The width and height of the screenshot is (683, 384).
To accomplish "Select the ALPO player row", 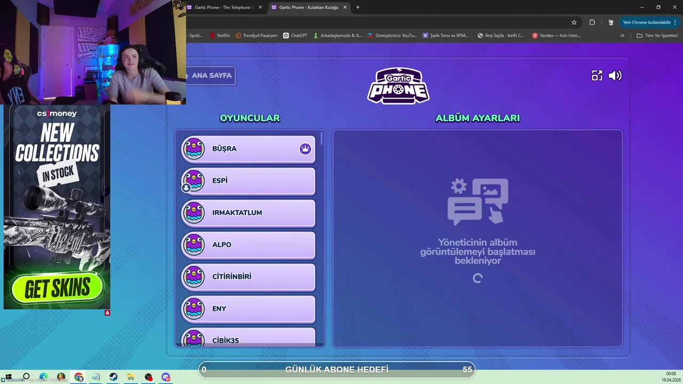I will pyautogui.click(x=248, y=245).
